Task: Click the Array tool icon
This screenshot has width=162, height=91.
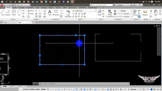Action: point(40,16)
